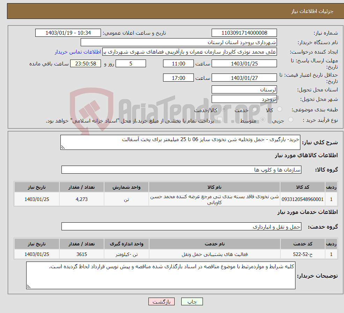The width and height of the screenshot is (344, 313).
Task: Click the کد کالا column header
Action: [302, 187]
